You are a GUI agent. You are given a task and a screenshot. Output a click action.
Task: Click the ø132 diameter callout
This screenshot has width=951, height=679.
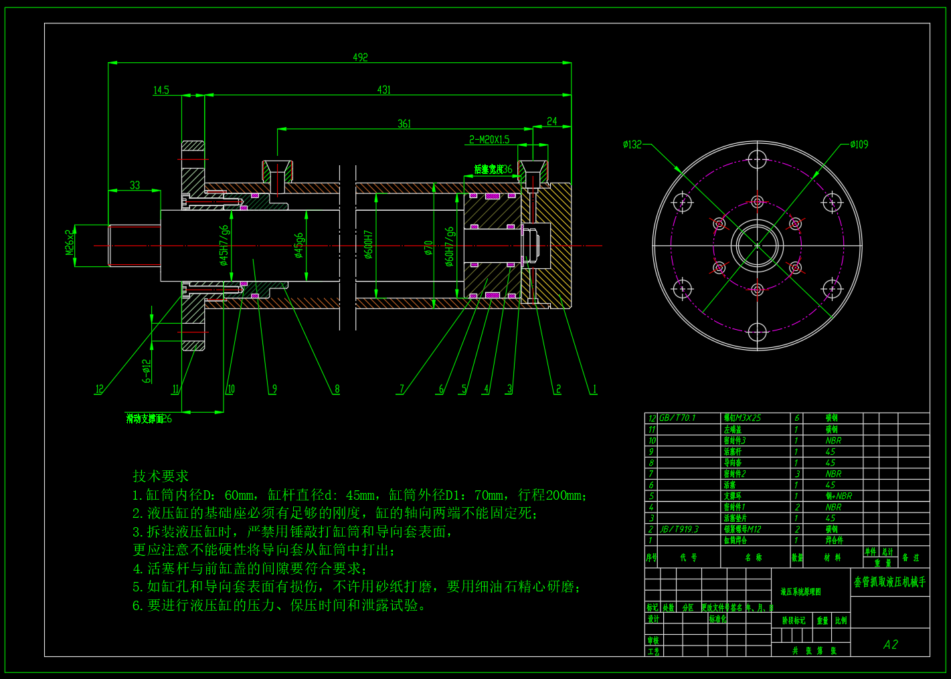pos(632,144)
